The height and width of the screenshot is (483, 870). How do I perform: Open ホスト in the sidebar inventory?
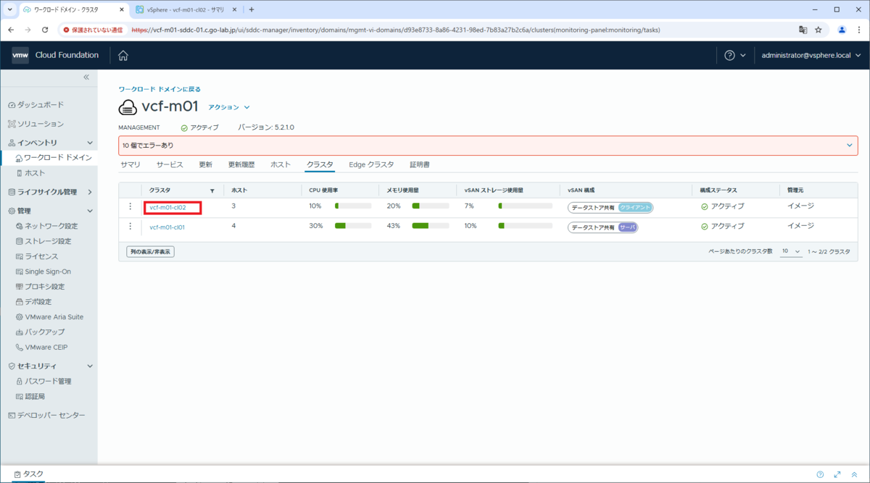click(x=30, y=173)
